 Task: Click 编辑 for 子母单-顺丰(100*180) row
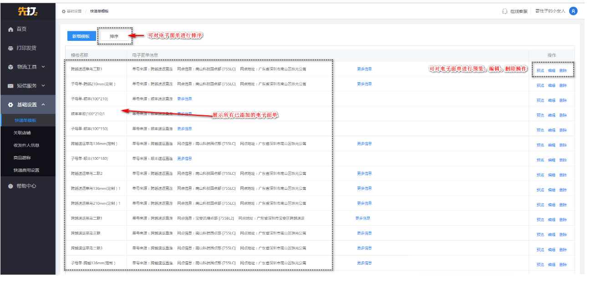[x=551, y=160]
